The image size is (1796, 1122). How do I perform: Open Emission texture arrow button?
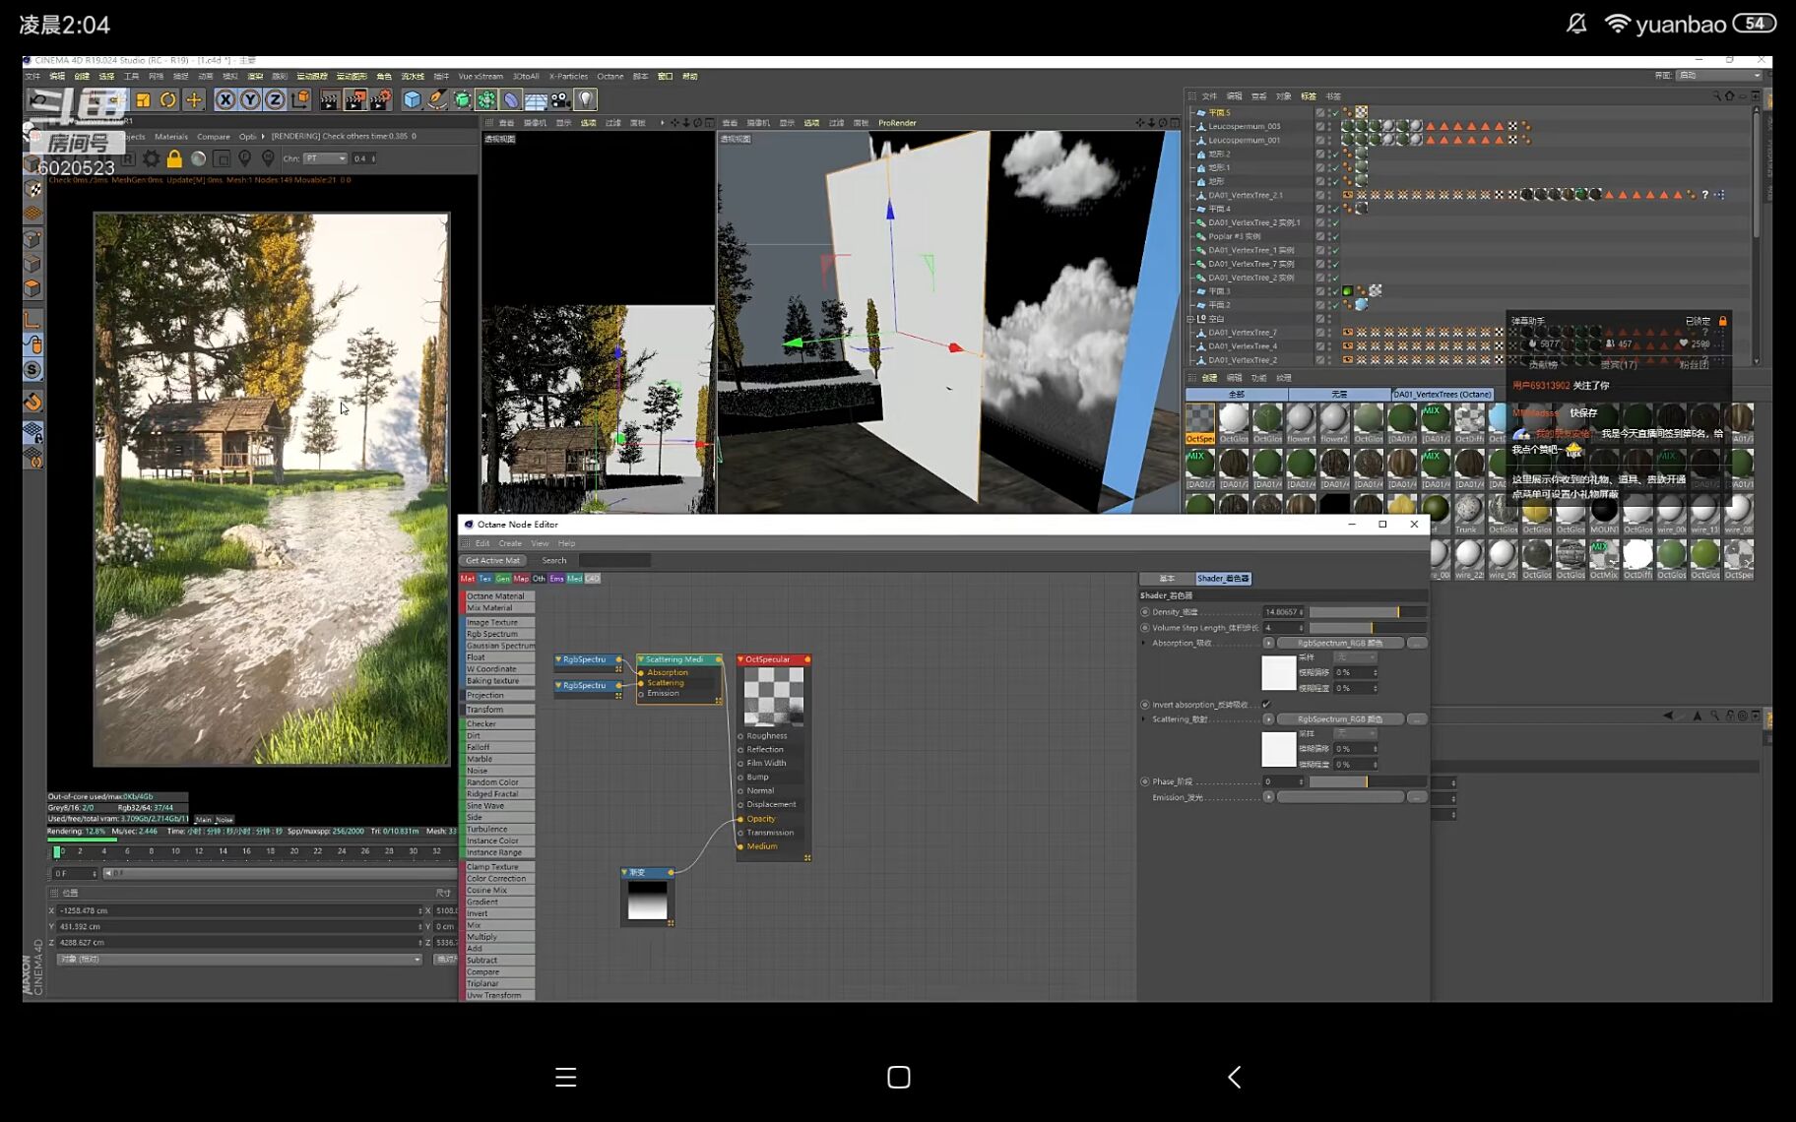(1268, 797)
